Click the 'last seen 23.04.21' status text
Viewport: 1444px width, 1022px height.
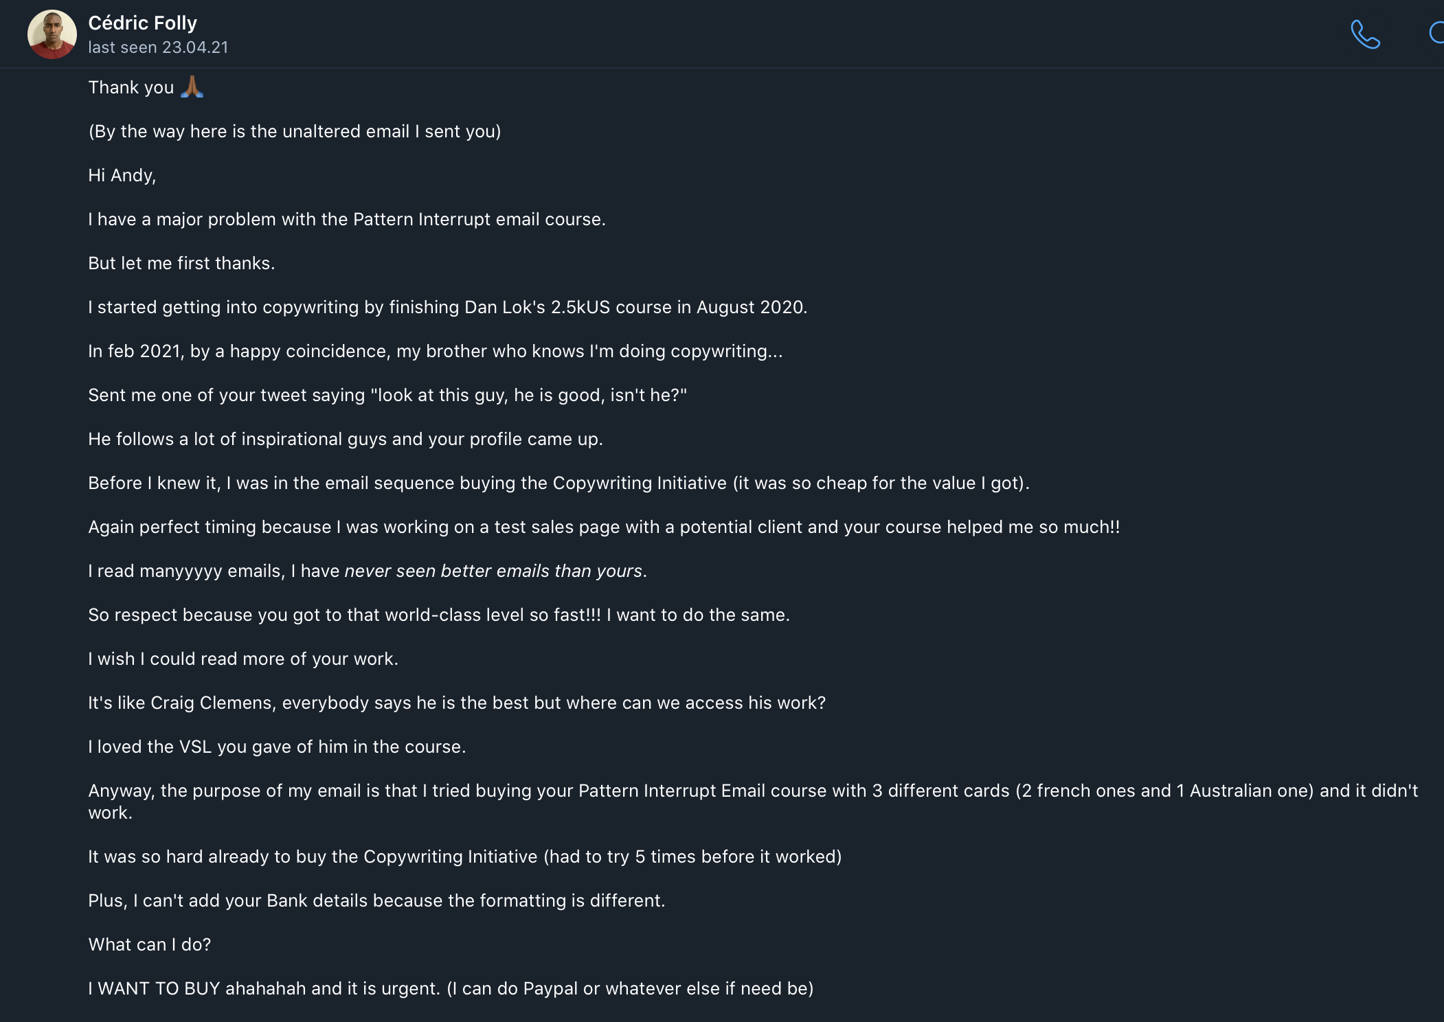pos(158,47)
